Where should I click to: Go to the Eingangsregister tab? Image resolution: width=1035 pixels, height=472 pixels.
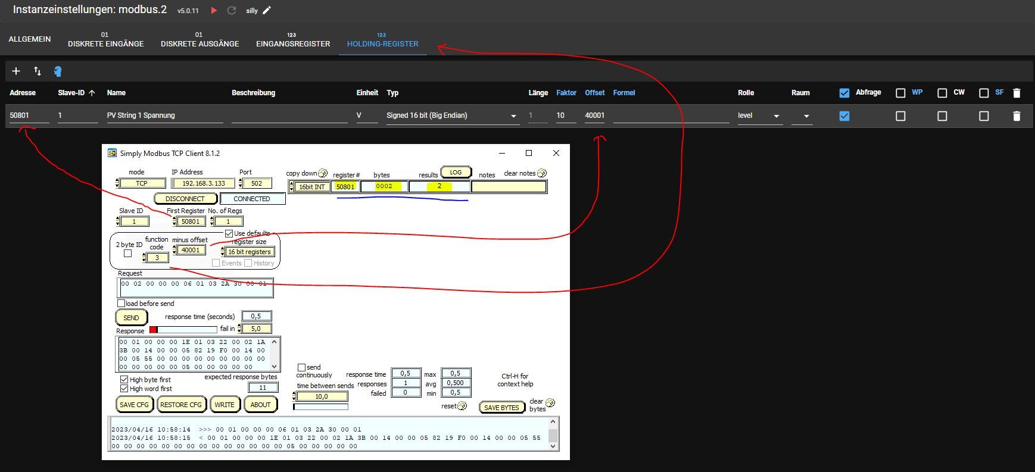click(293, 39)
